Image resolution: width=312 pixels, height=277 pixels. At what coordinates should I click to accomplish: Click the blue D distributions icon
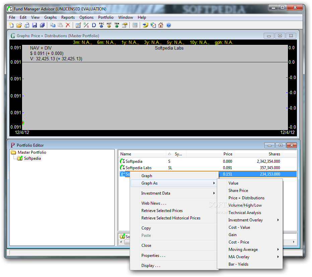94,25
